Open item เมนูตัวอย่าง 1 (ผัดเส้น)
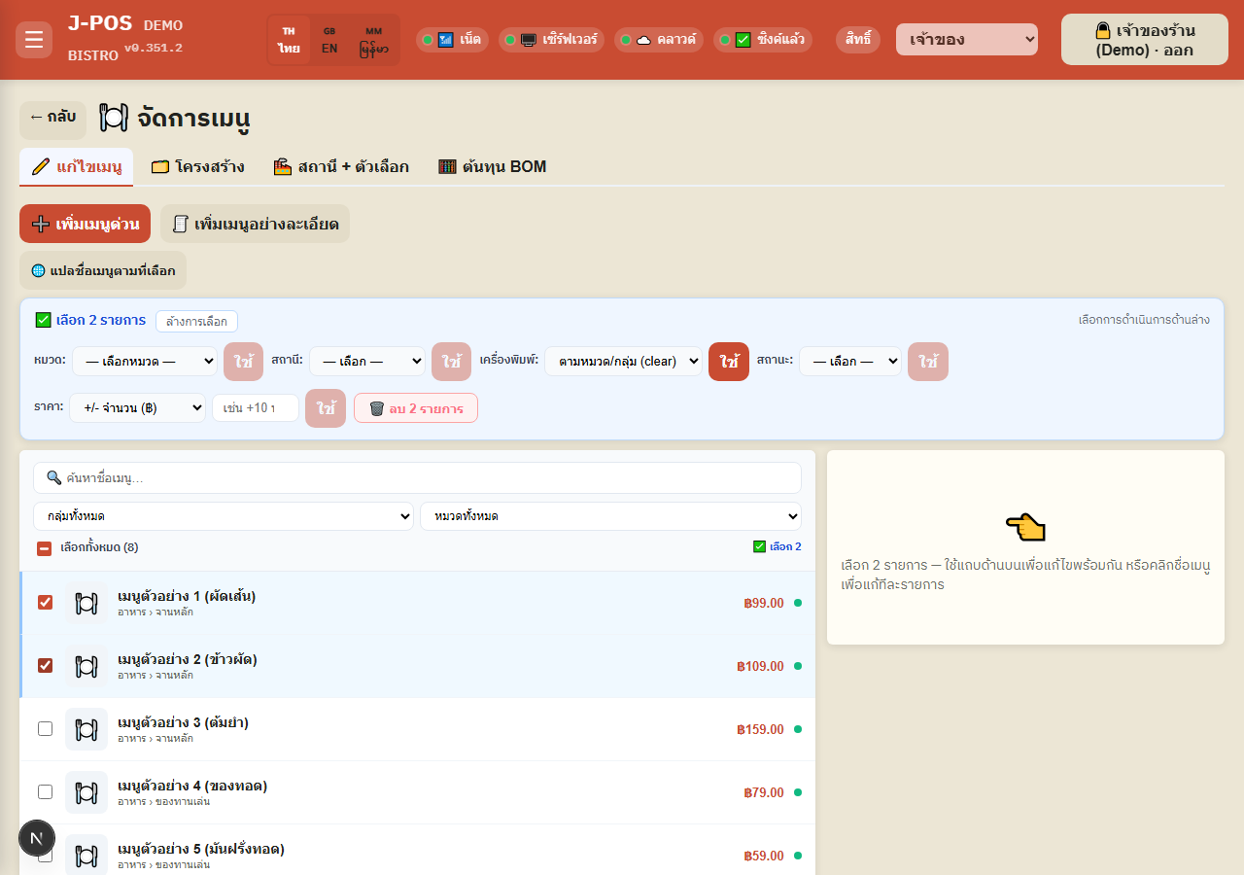This screenshot has height=875, width=1244. 187,596
